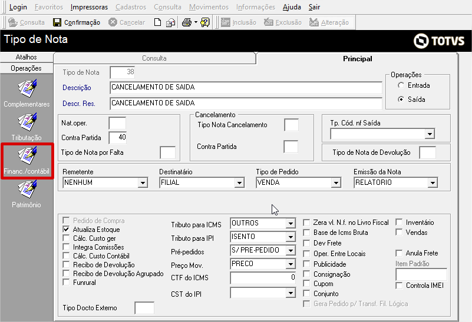Image resolution: width=472 pixels, height=322 pixels.
Task: Click the Exclusão toolbar button
Action: click(x=283, y=22)
